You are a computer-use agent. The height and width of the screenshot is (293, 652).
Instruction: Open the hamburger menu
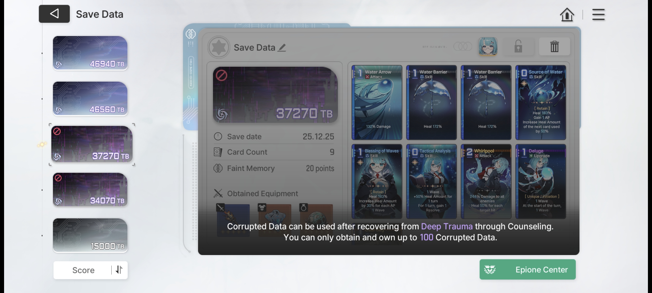point(598,14)
